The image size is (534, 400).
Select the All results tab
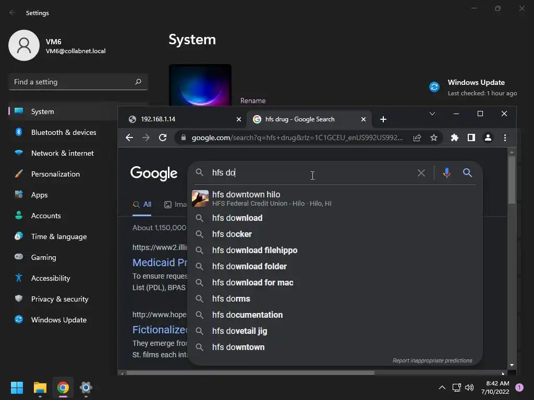142,204
